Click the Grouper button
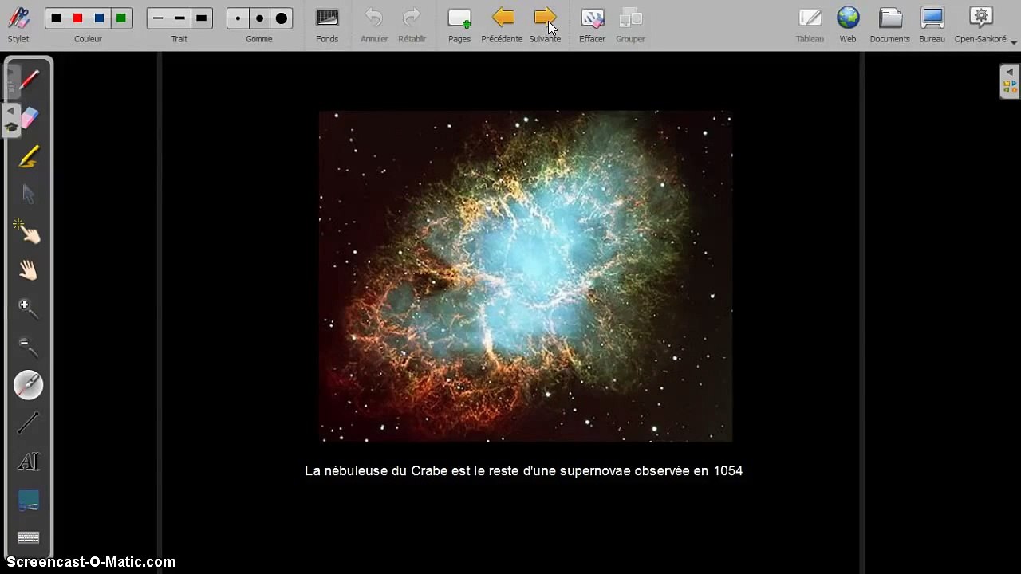 (x=630, y=25)
